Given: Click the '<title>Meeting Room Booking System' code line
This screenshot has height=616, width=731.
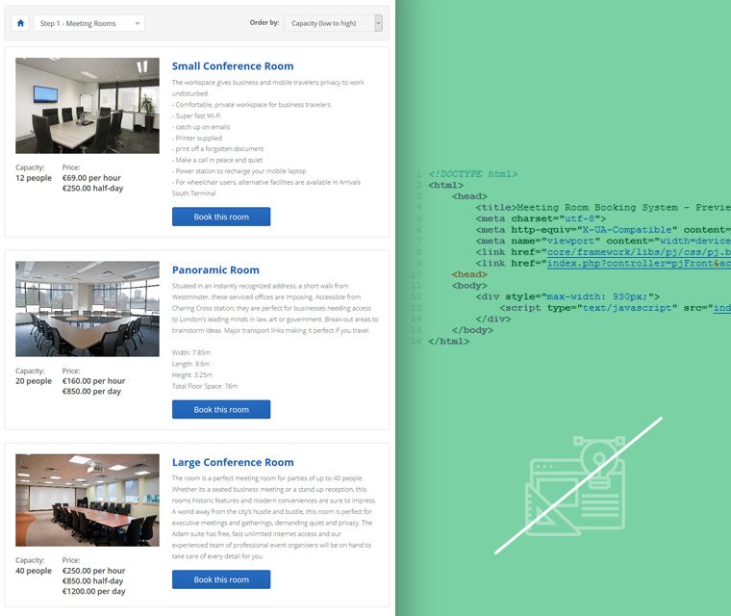Looking at the screenshot, I should click(x=603, y=207).
